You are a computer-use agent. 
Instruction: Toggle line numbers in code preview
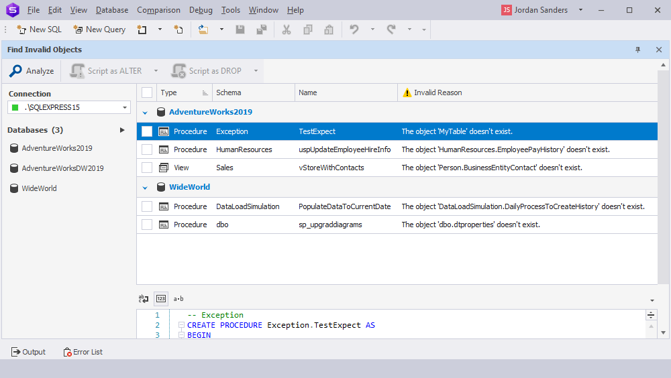161,299
